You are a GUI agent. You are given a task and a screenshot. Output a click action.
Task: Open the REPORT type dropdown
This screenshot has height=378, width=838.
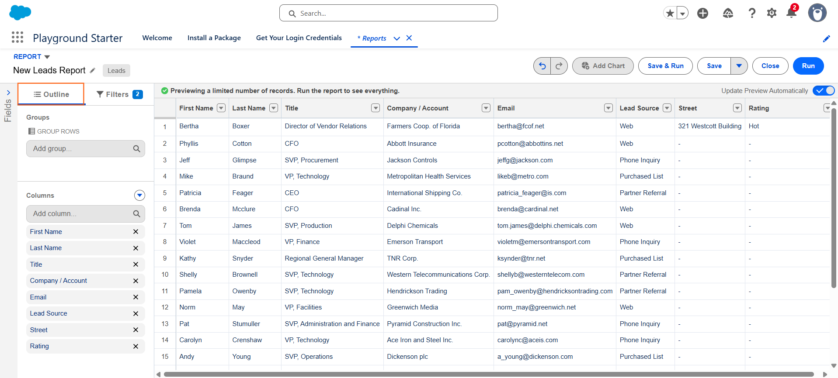coord(32,57)
